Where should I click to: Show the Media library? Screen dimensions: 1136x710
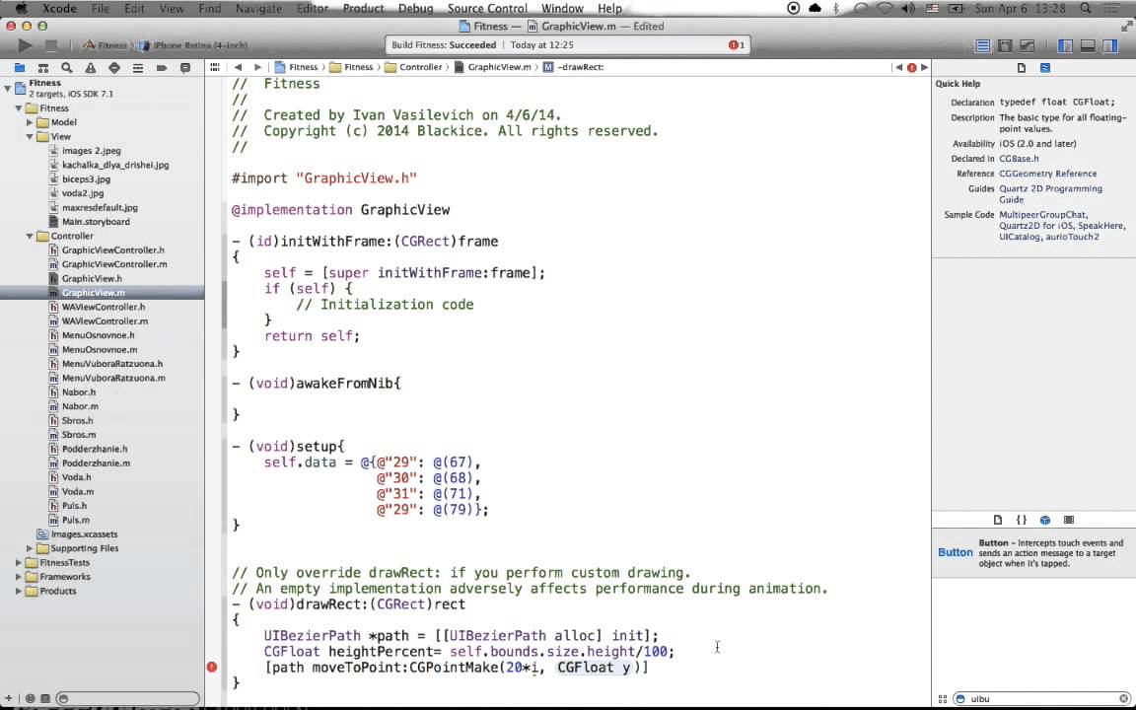[x=1069, y=520]
